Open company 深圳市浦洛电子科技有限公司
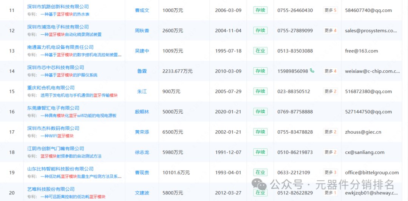Image resolution: width=408 pixels, height=201 pixels. pos(58,27)
